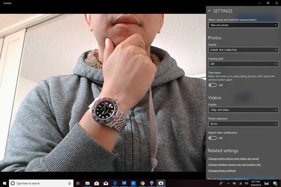The height and width of the screenshot is (187, 281).
Task: Expand the Framing grid dropdown
Action: [x=243, y=64]
